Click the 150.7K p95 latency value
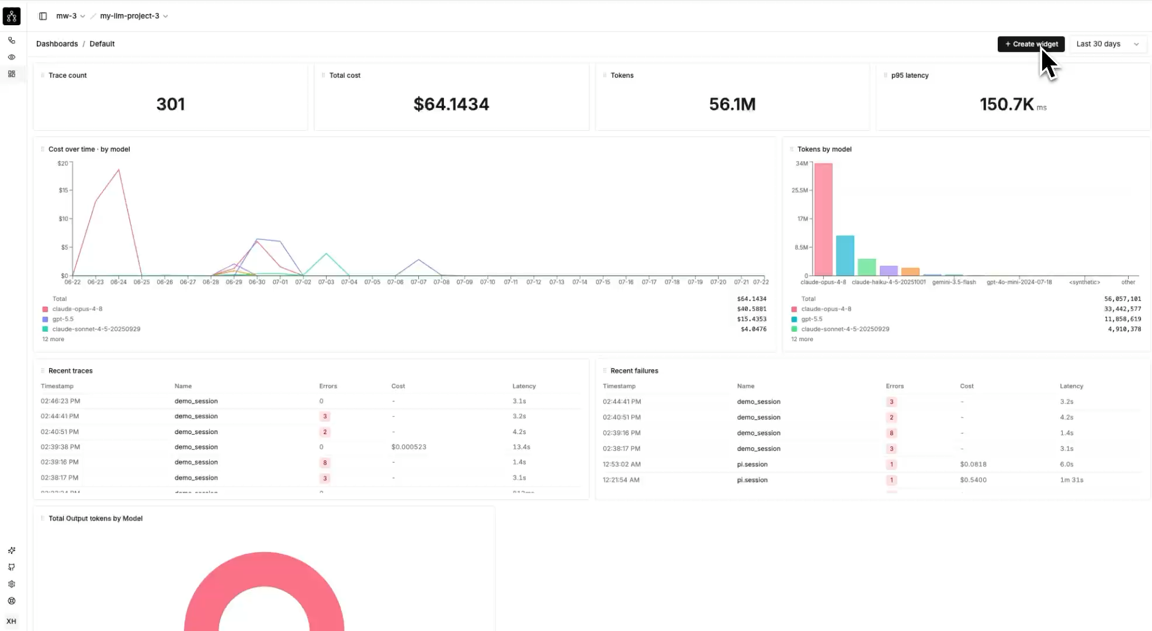The height and width of the screenshot is (631, 1152). 1007,104
